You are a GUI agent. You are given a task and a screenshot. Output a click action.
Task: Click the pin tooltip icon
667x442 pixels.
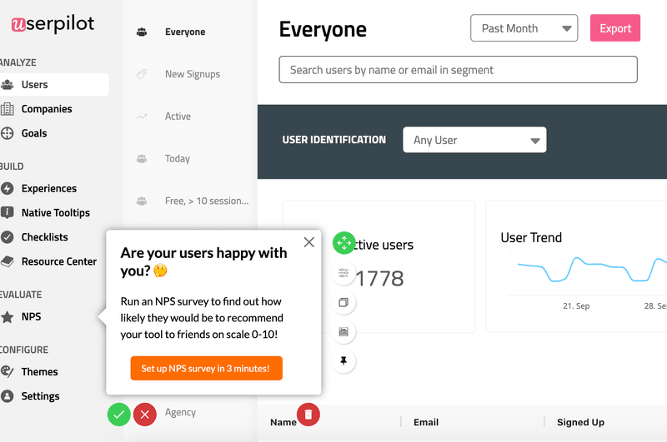pos(344,361)
